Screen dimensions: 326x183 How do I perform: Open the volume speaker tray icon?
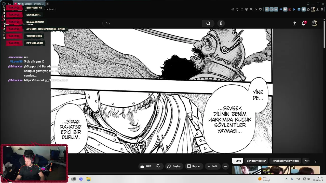[x=309, y=179]
